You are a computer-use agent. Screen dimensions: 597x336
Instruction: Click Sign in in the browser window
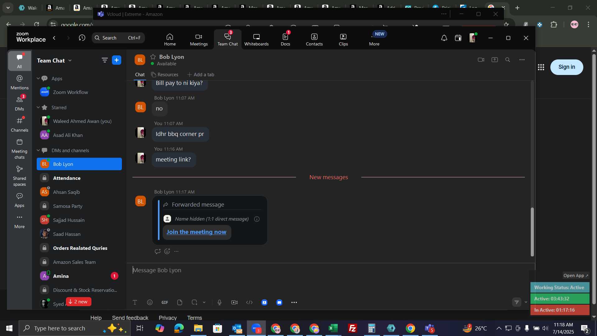coord(567,67)
